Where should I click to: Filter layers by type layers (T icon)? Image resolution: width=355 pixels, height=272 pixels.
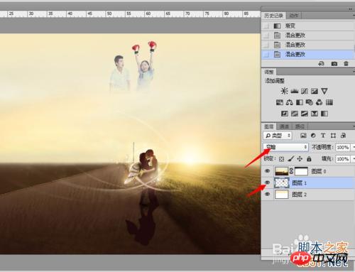[x=323, y=136]
